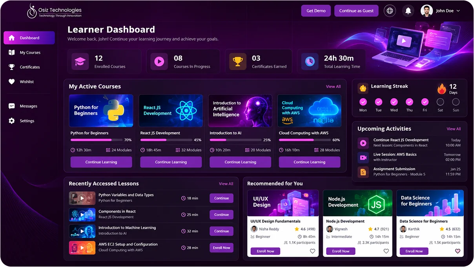Expand the John Doe account dropdown arrow

tap(458, 11)
